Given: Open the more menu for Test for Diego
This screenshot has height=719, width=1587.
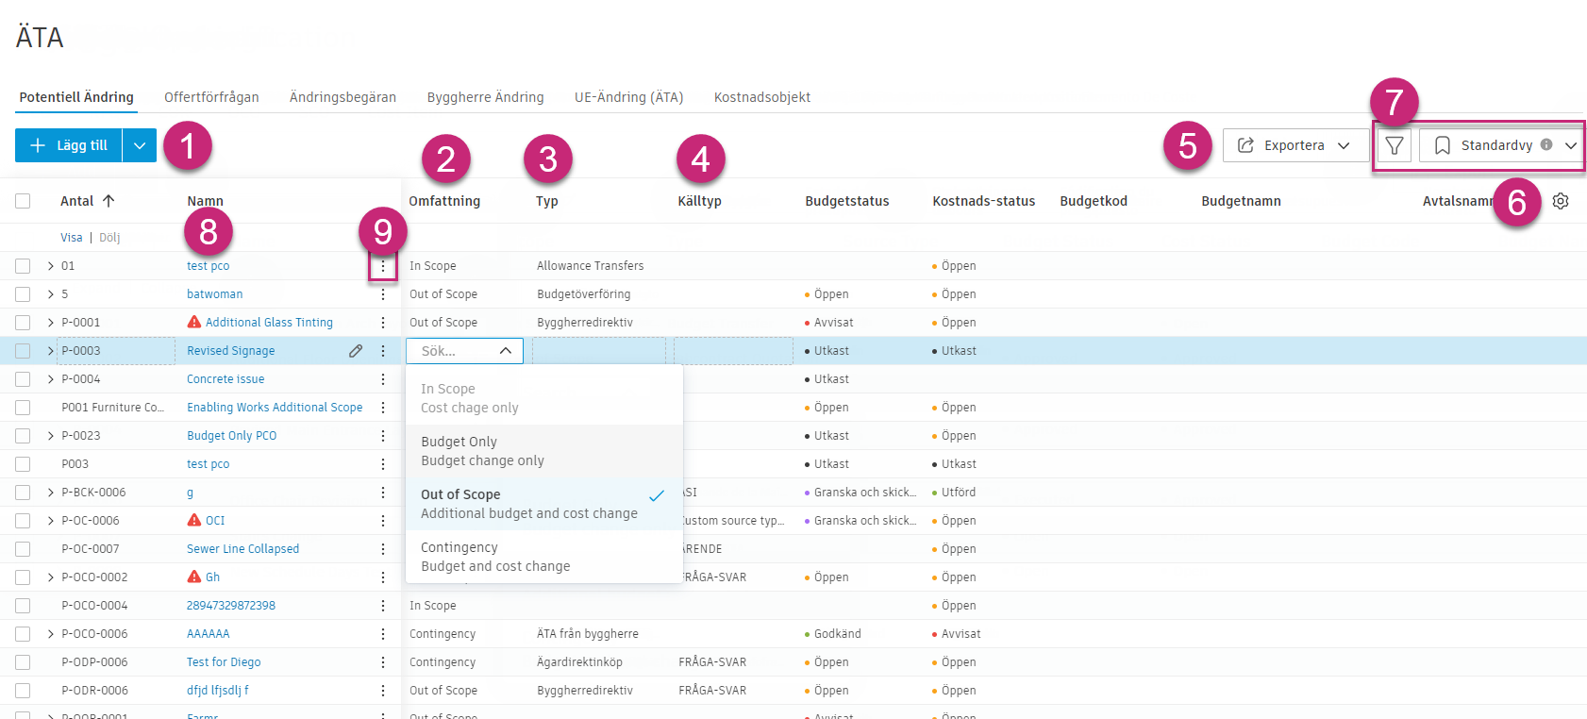Looking at the screenshot, I should click(x=383, y=662).
